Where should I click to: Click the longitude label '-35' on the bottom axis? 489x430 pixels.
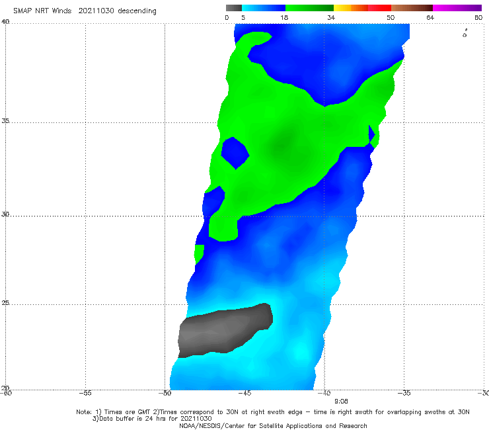pyautogui.click(x=404, y=393)
